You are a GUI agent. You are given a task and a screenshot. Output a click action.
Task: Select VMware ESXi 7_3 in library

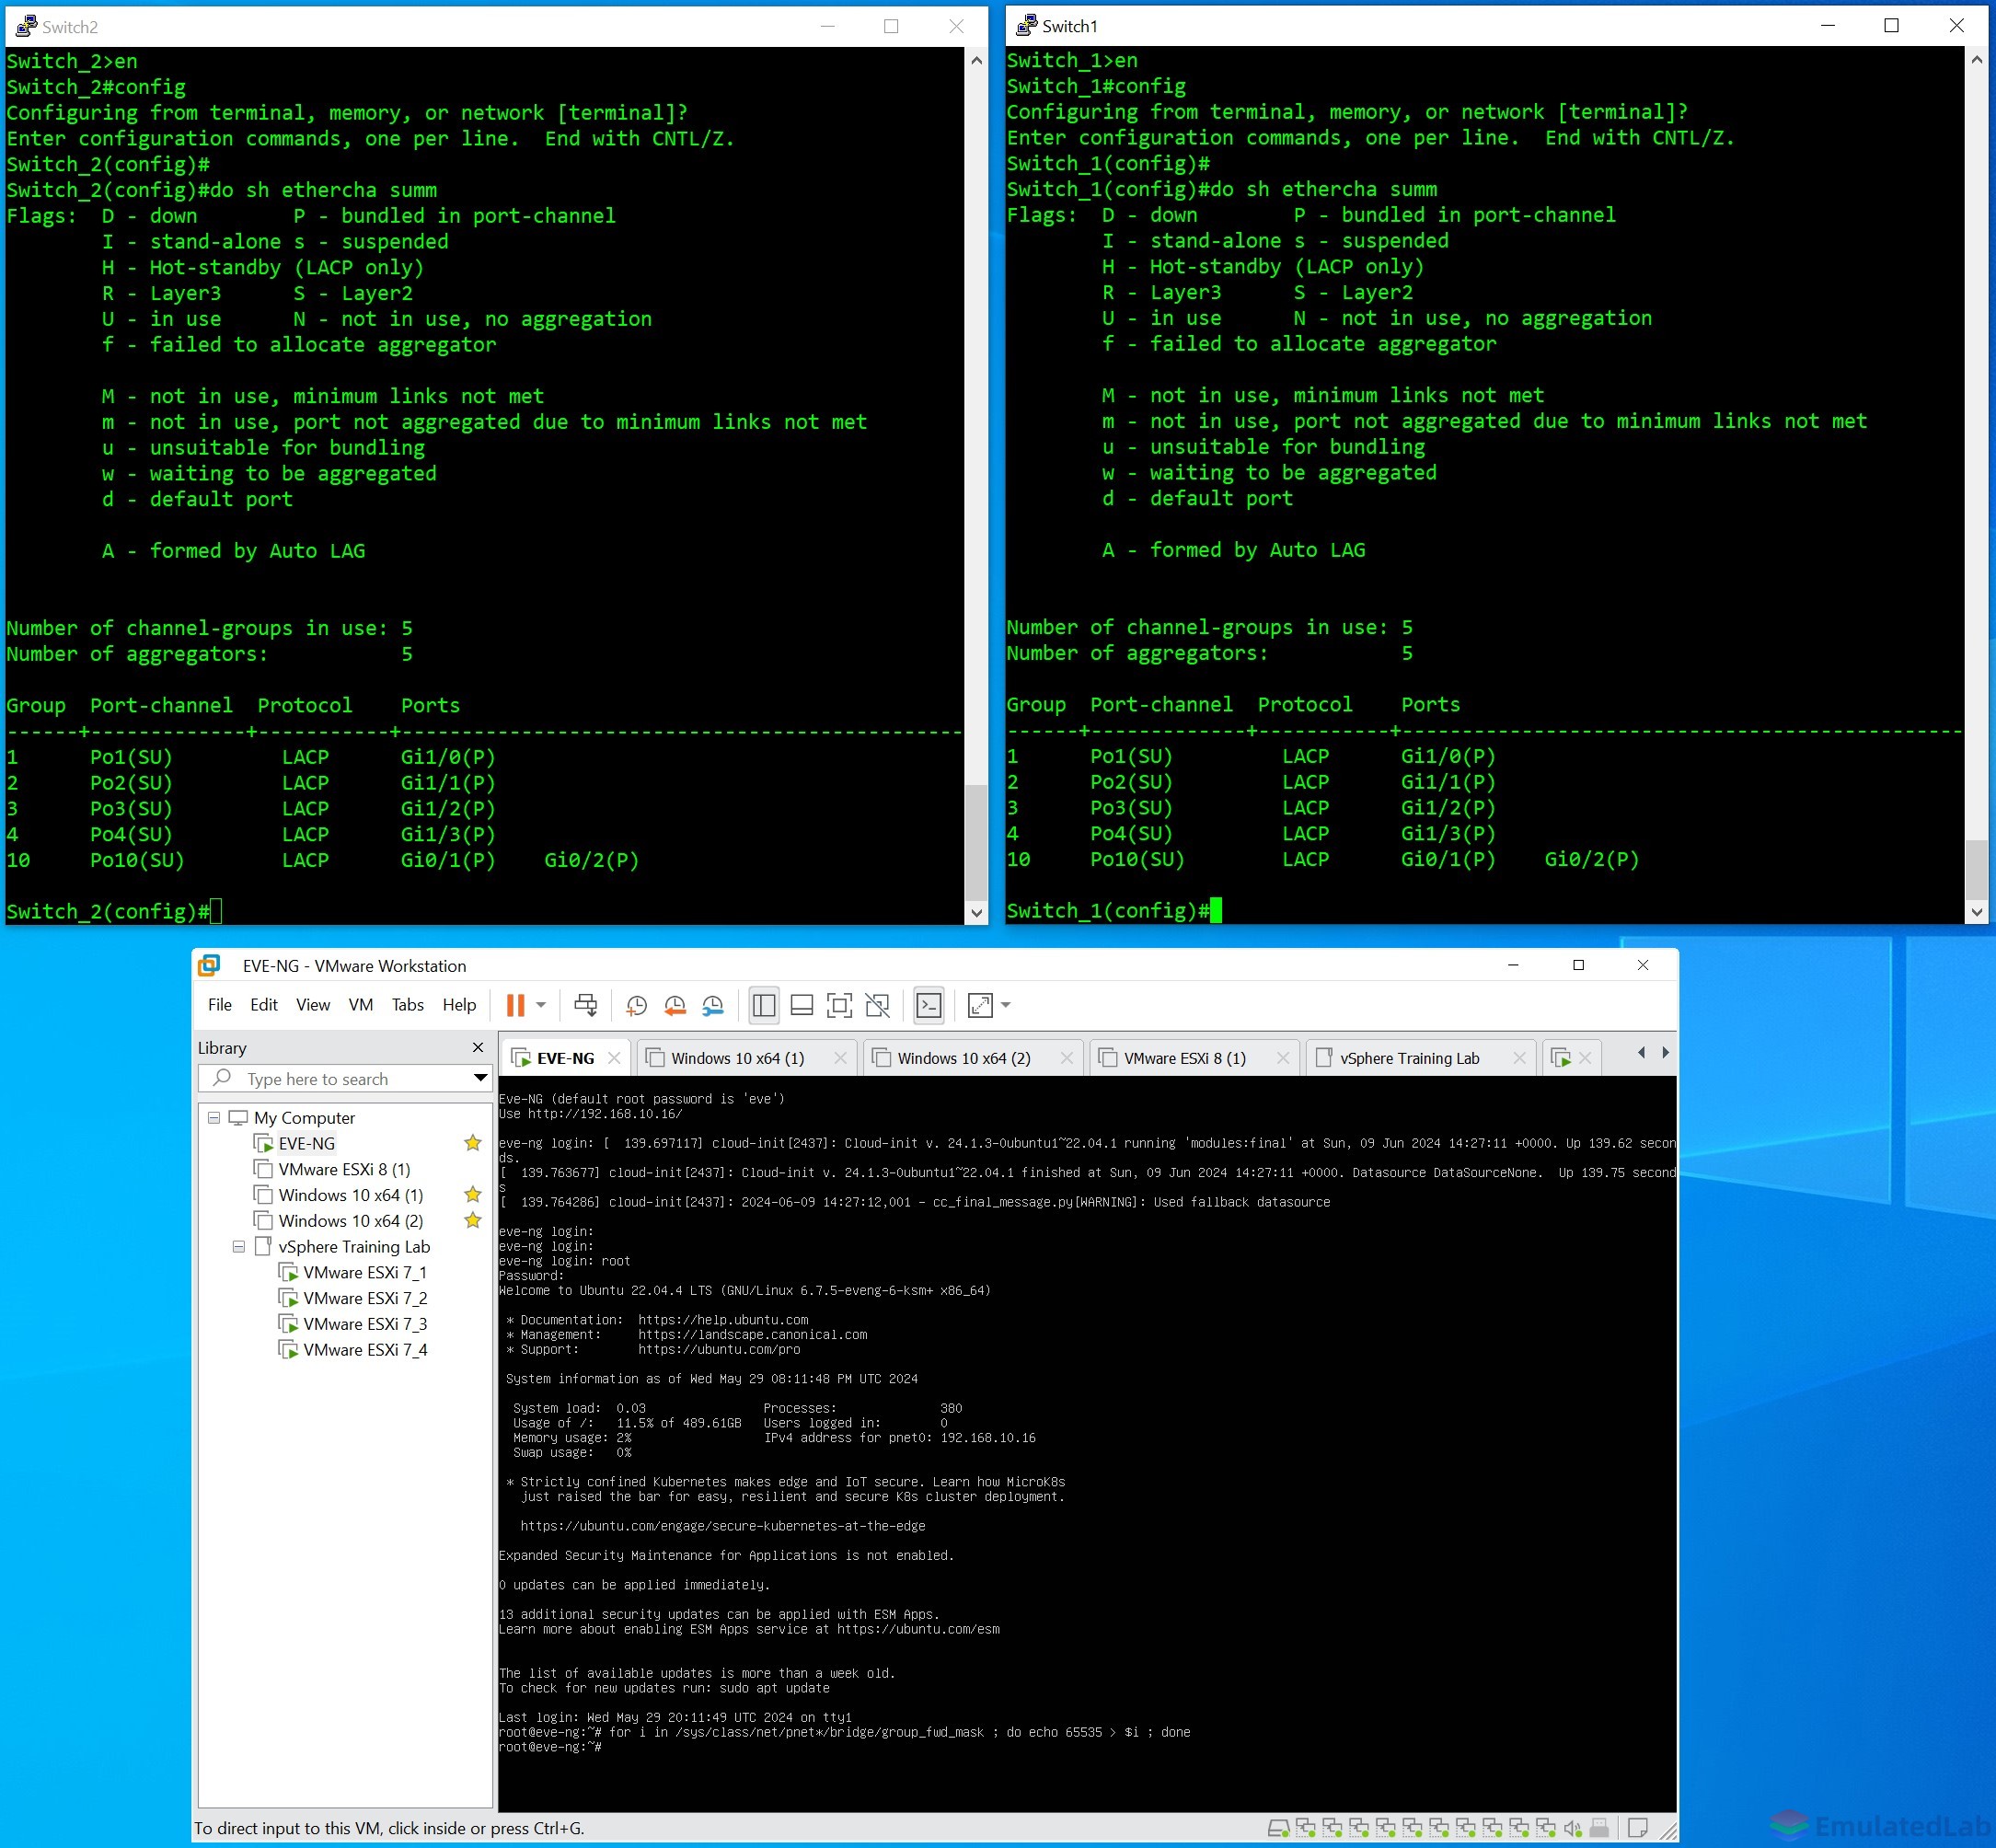pos(365,1324)
